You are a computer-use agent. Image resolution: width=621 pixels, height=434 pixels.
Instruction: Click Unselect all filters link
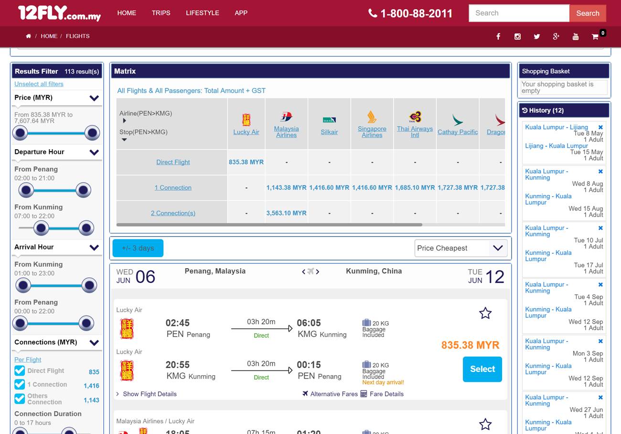click(39, 84)
